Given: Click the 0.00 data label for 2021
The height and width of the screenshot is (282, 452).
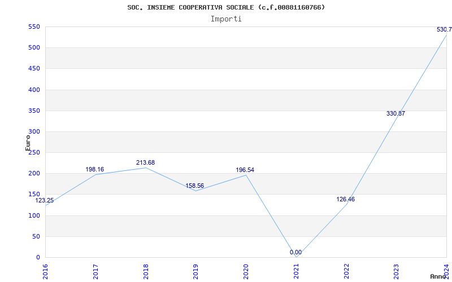Looking at the screenshot, I should pos(295,252).
